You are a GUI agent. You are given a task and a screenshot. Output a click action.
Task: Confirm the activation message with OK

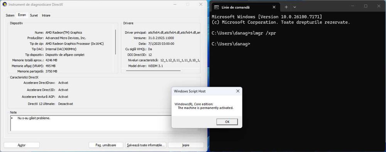[x=227, y=122]
